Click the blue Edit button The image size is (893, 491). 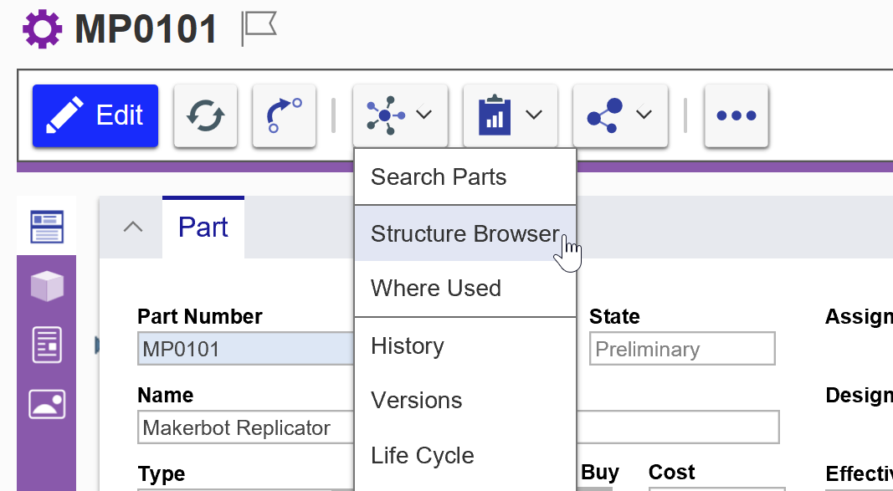[x=95, y=115]
